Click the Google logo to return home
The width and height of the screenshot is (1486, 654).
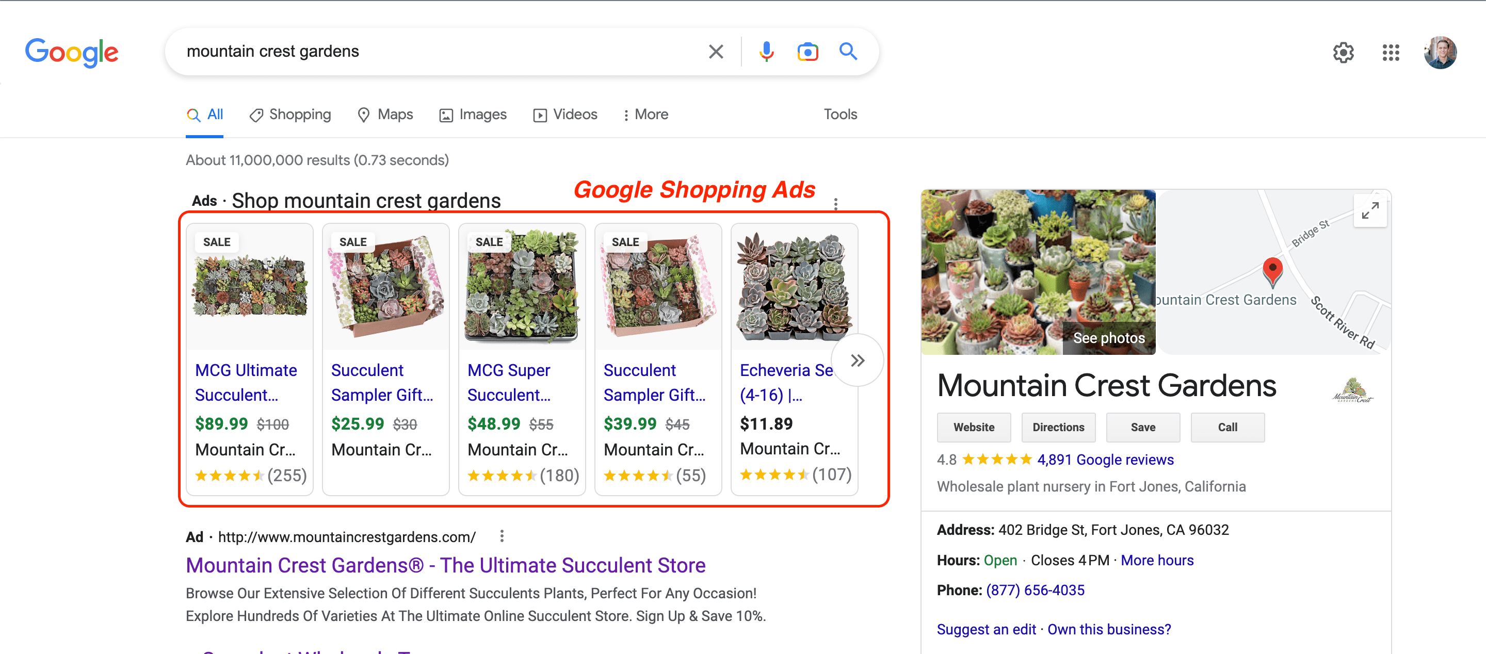point(72,53)
